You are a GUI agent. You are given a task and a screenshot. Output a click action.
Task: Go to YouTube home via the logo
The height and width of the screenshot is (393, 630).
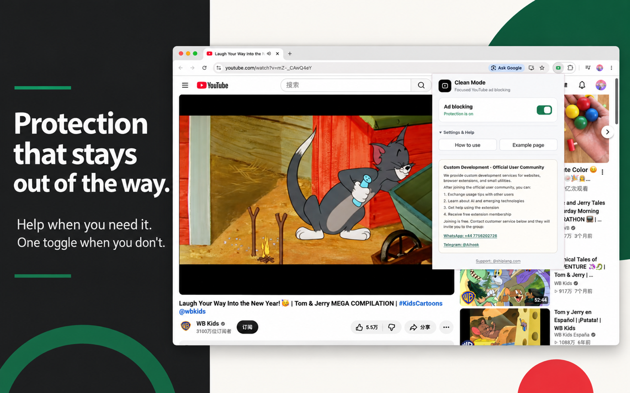point(213,85)
